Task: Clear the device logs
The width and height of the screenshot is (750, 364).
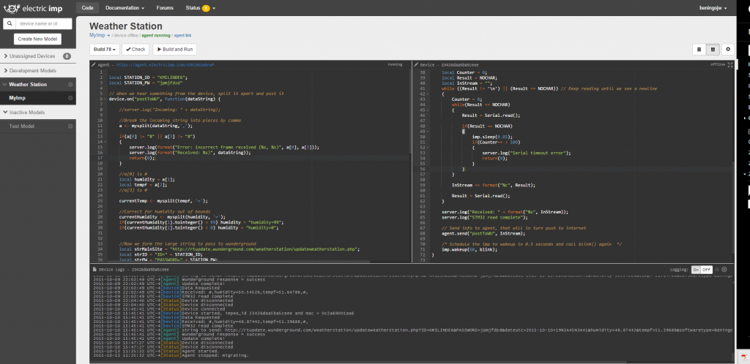Action: coord(724,270)
